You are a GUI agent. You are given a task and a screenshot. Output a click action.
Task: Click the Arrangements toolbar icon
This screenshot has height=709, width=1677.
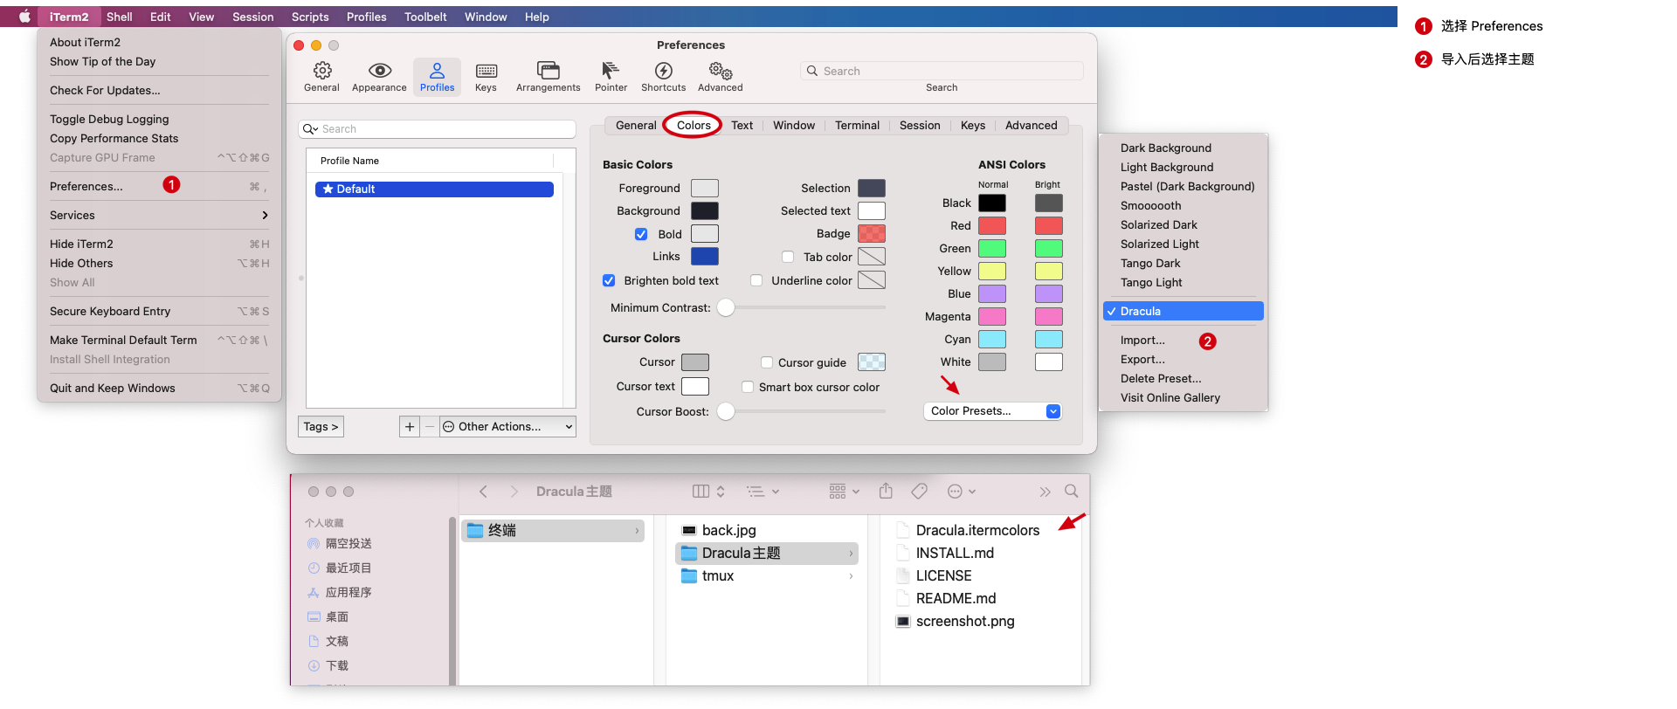[x=548, y=72]
